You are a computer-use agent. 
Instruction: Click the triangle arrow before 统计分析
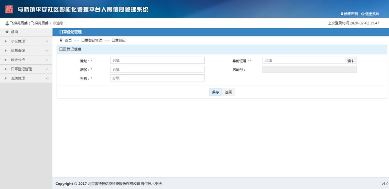pyautogui.click(x=6, y=60)
